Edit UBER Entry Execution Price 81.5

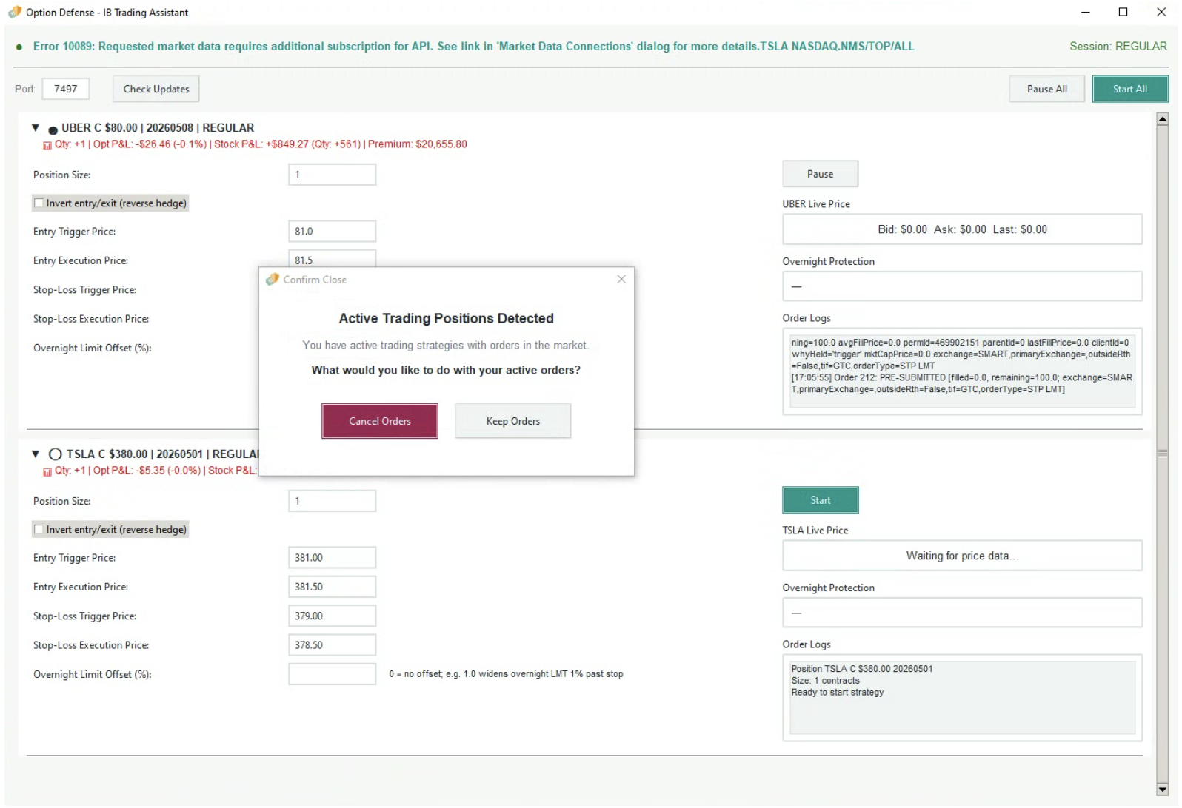(332, 259)
